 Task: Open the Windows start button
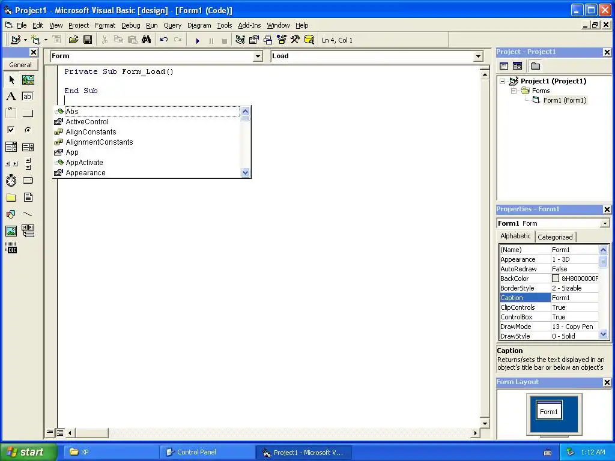tap(28, 452)
